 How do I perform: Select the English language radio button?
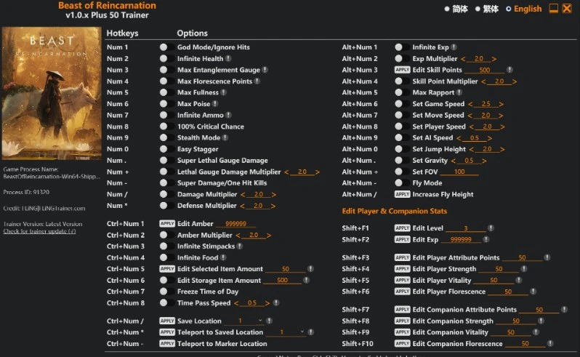tap(509, 9)
